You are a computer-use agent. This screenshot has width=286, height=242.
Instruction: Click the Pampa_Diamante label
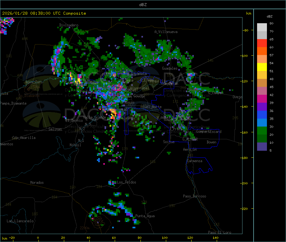(x=13, y=103)
